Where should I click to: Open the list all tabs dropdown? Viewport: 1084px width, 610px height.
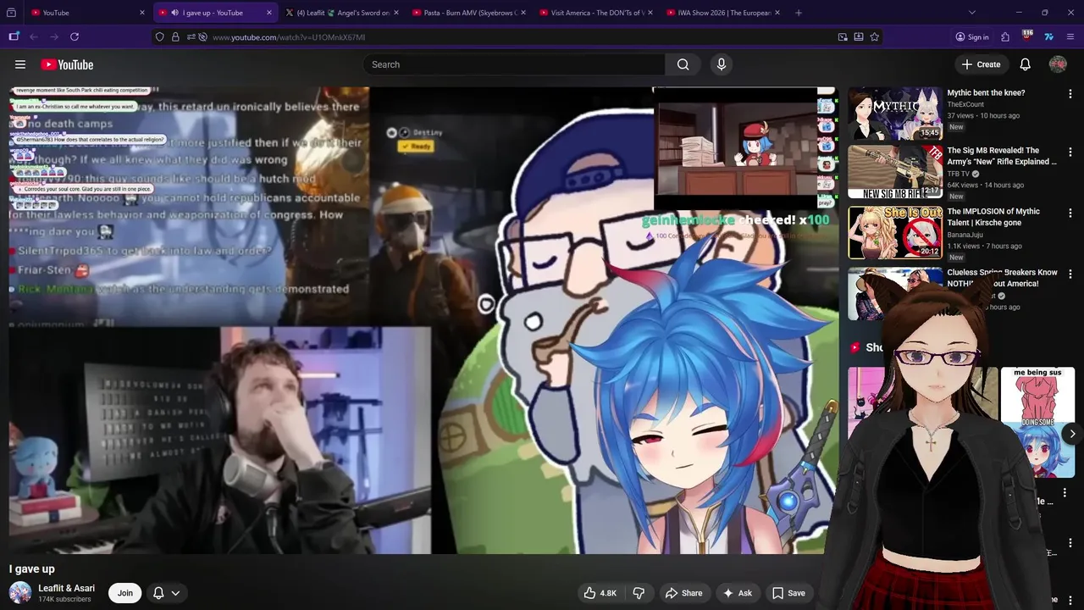tap(971, 13)
